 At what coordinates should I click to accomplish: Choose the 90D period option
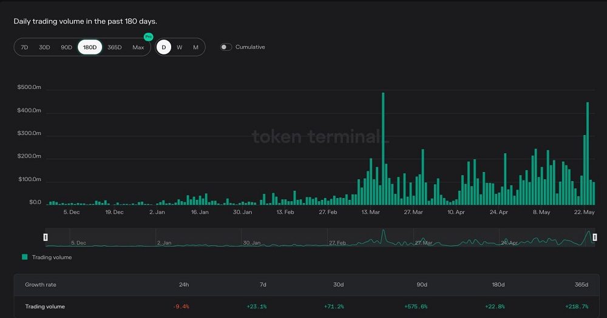pyautogui.click(x=66, y=47)
